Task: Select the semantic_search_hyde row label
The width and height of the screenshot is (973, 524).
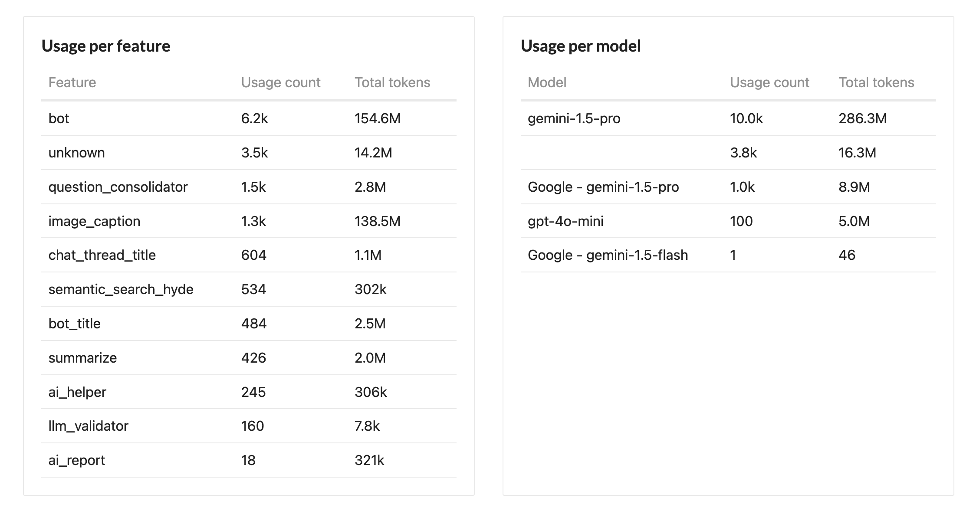Action: [x=121, y=289]
